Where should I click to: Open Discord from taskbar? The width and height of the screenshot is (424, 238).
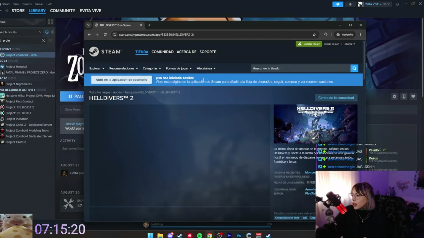pos(170,236)
